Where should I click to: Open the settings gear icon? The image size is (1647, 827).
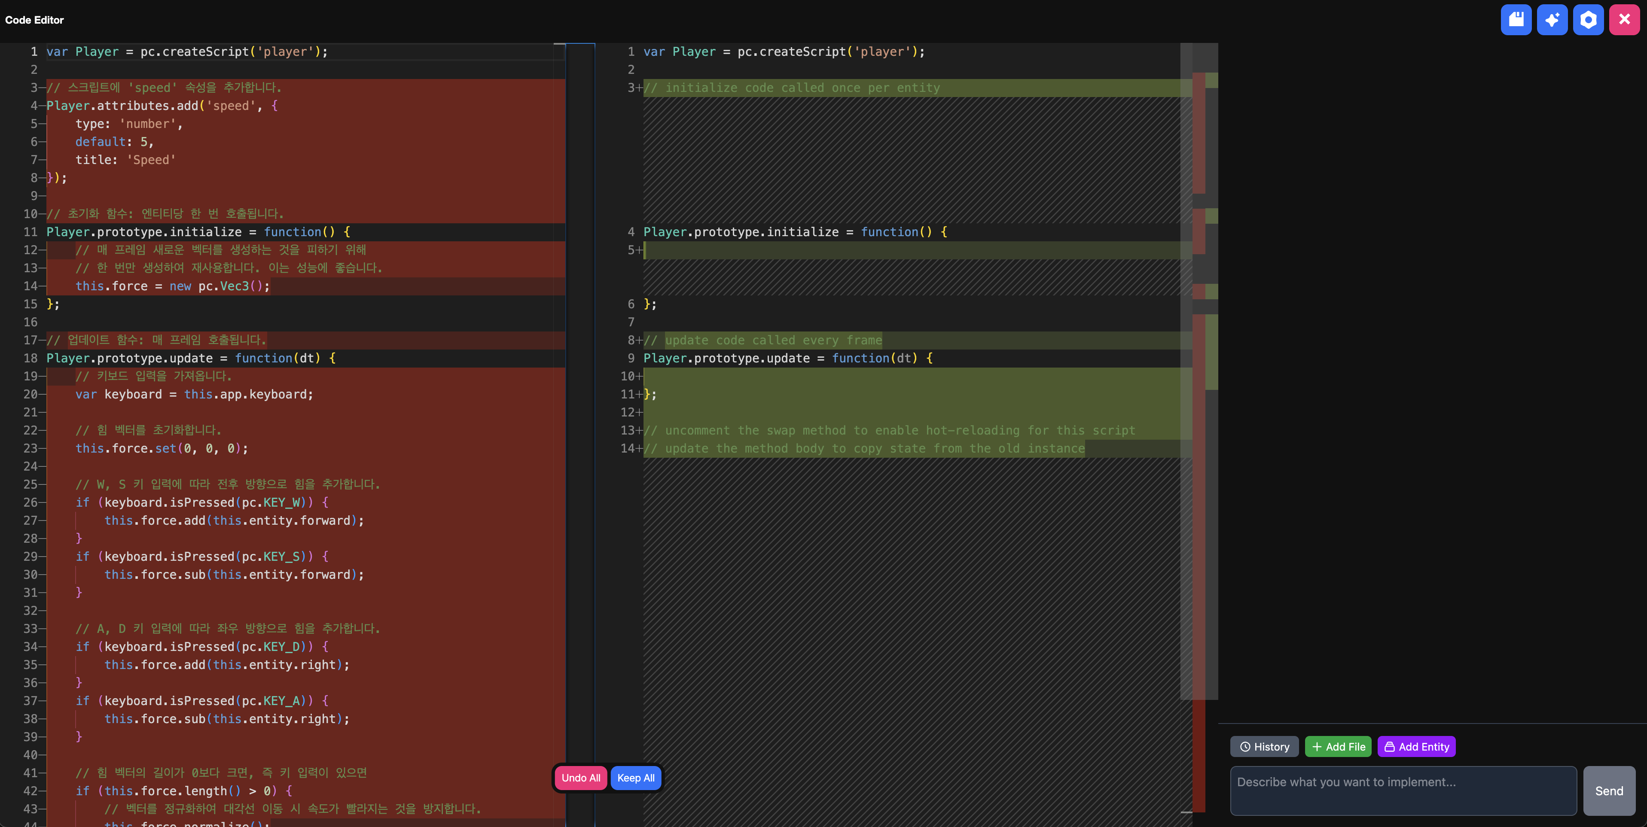(1589, 20)
